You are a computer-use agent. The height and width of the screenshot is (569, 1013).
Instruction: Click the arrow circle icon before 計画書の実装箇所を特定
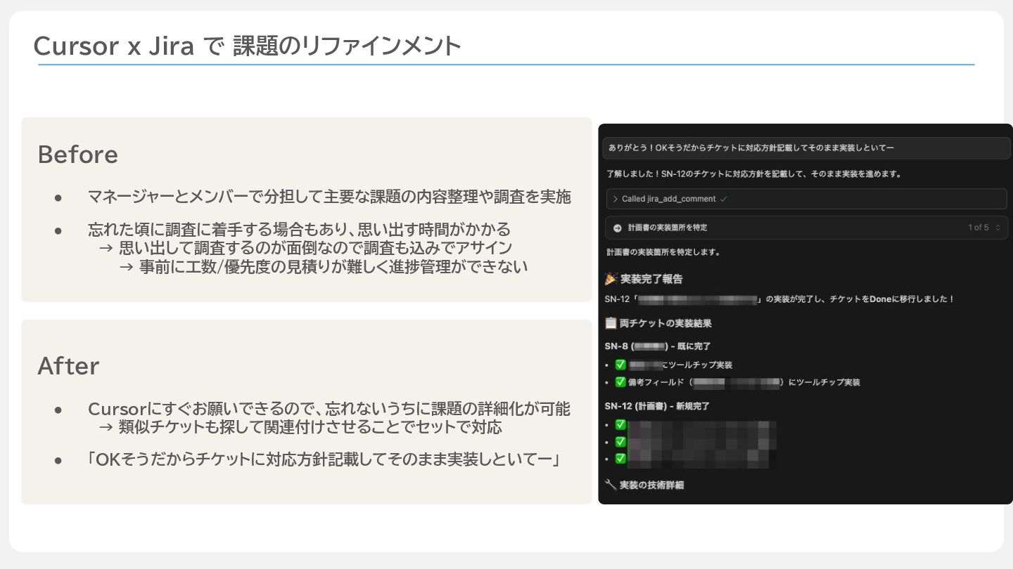click(618, 228)
